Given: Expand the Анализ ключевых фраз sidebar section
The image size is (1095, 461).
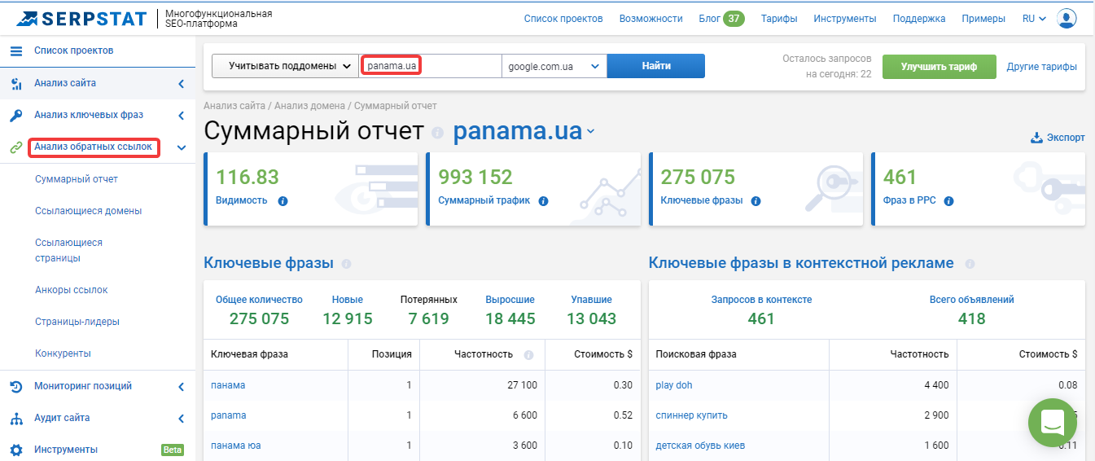Looking at the screenshot, I should tap(181, 115).
